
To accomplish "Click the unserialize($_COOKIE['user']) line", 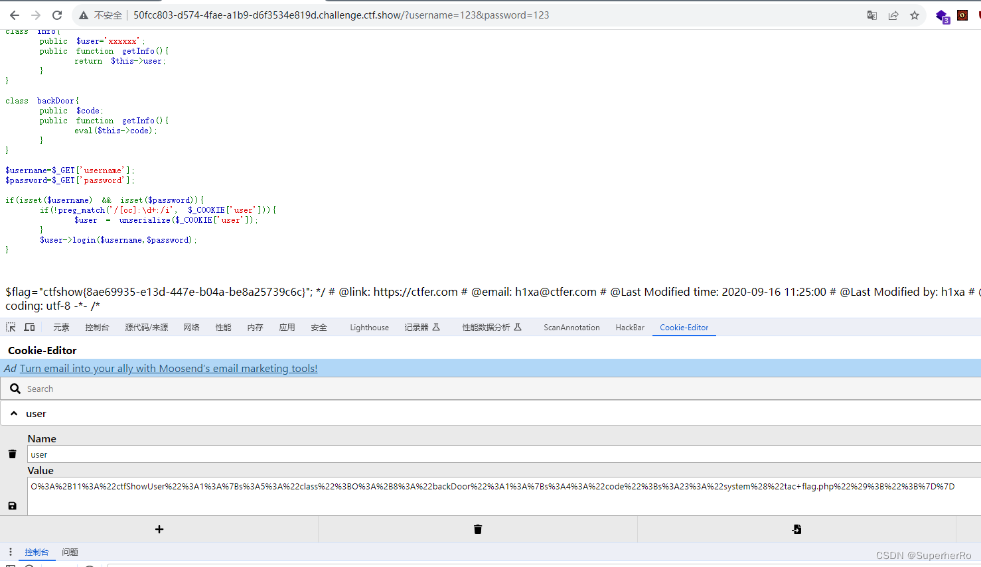I will tap(166, 220).
